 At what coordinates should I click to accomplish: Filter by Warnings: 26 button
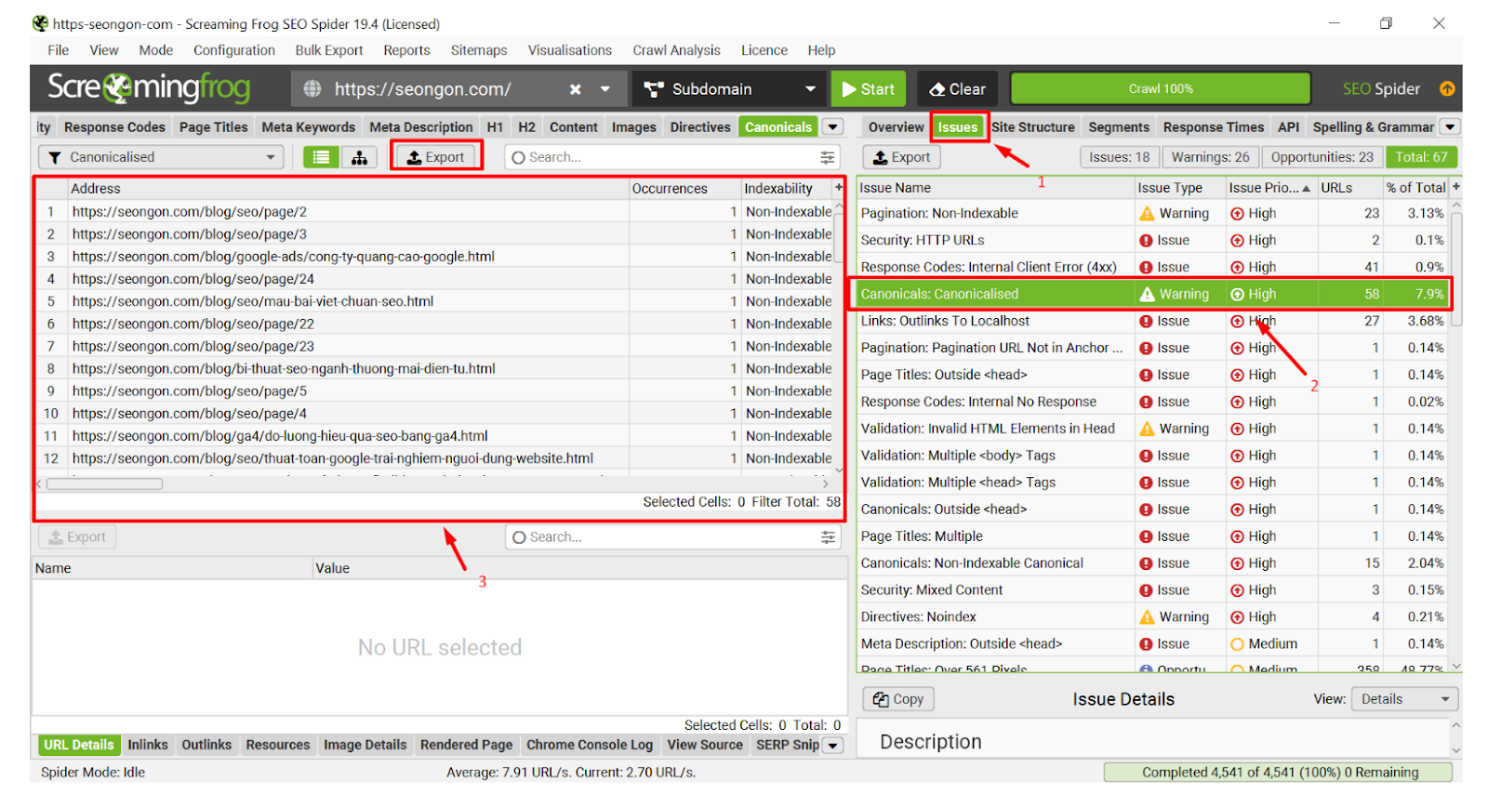[1210, 157]
